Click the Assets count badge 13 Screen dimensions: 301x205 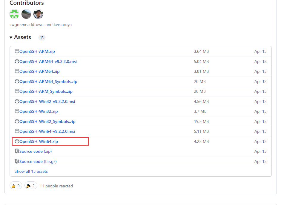click(x=42, y=38)
